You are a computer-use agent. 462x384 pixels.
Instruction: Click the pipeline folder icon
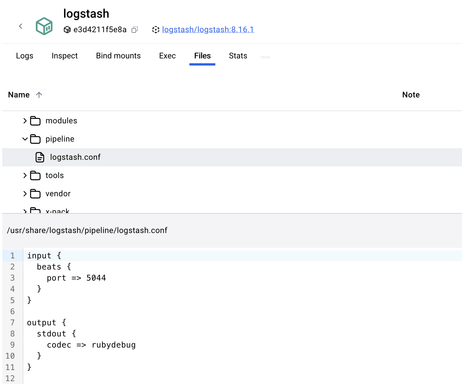(35, 139)
